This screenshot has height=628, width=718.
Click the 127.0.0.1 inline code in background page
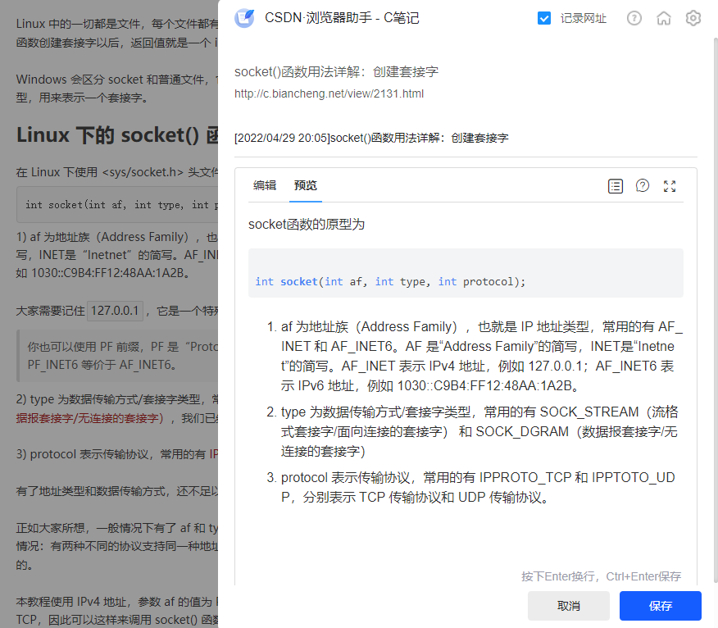(x=115, y=311)
